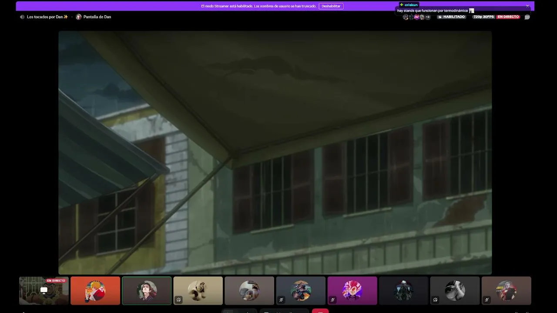Click the avatar next to Pantalla de Dan
557x313 pixels.
[79, 17]
